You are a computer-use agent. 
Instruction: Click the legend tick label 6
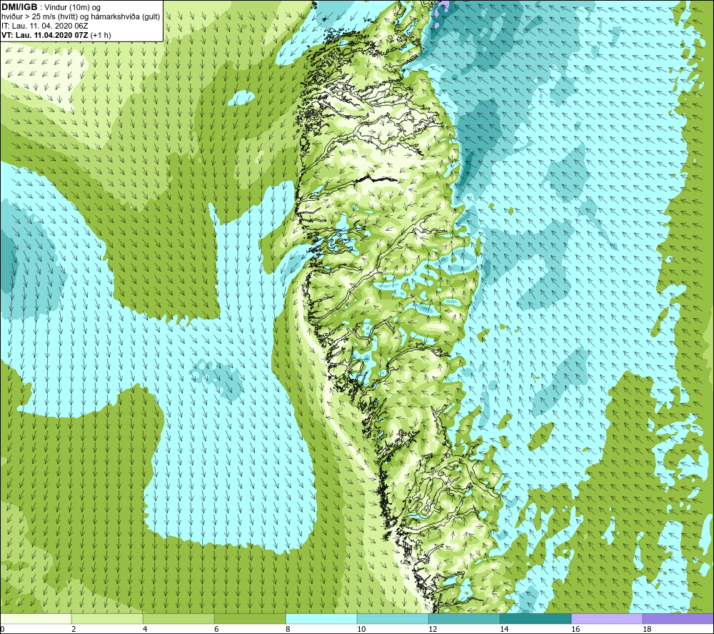pyautogui.click(x=216, y=629)
